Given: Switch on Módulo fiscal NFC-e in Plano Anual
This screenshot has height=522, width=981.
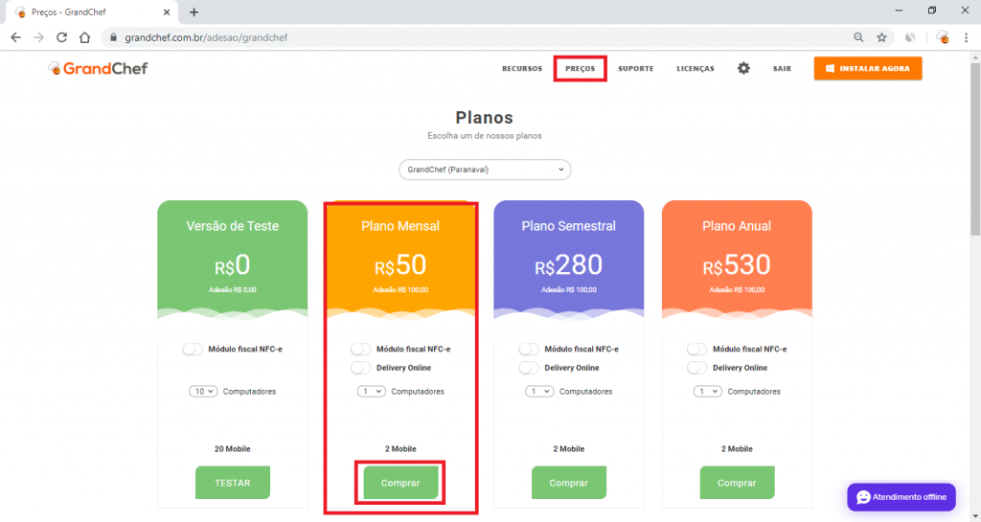Looking at the screenshot, I should pyautogui.click(x=697, y=350).
